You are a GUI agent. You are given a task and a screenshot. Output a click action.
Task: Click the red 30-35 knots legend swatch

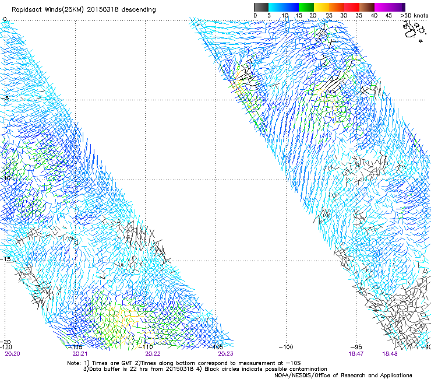pos(352,7)
